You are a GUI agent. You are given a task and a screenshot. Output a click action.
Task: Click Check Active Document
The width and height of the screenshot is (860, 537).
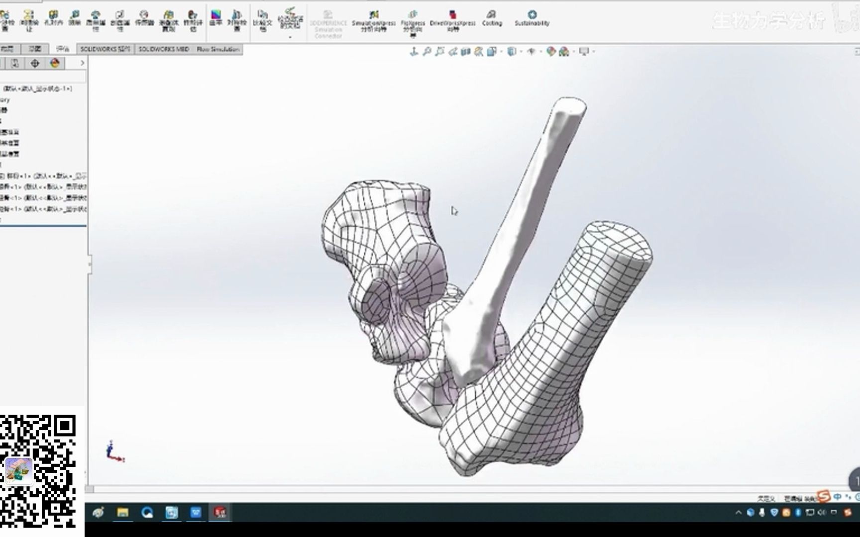tap(291, 18)
